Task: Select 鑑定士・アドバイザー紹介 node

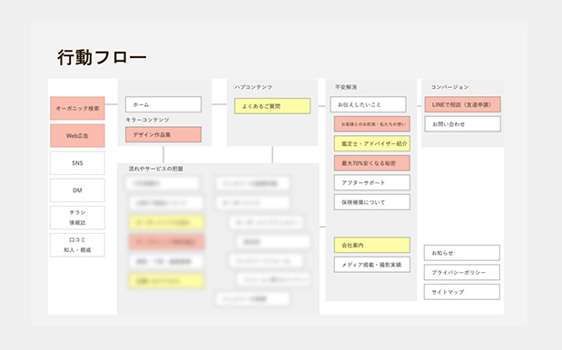Action: pyautogui.click(x=372, y=143)
